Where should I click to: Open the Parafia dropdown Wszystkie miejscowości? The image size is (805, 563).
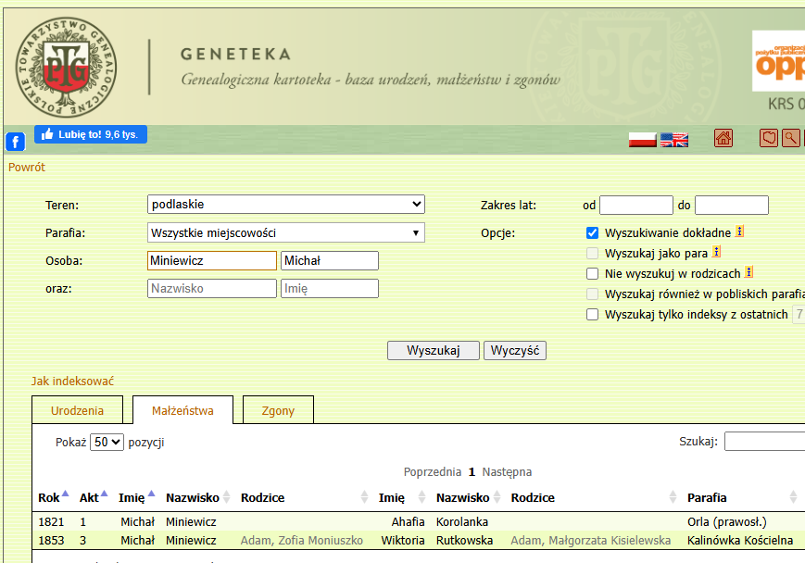click(286, 233)
